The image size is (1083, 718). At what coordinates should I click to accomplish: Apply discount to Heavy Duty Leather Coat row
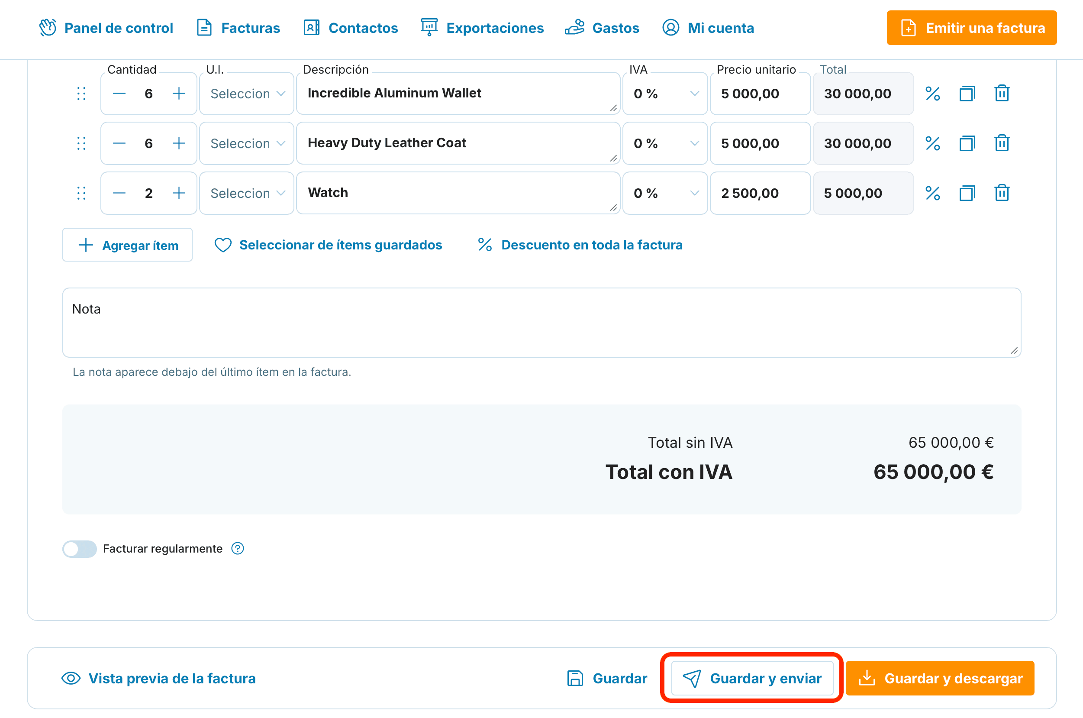click(932, 143)
